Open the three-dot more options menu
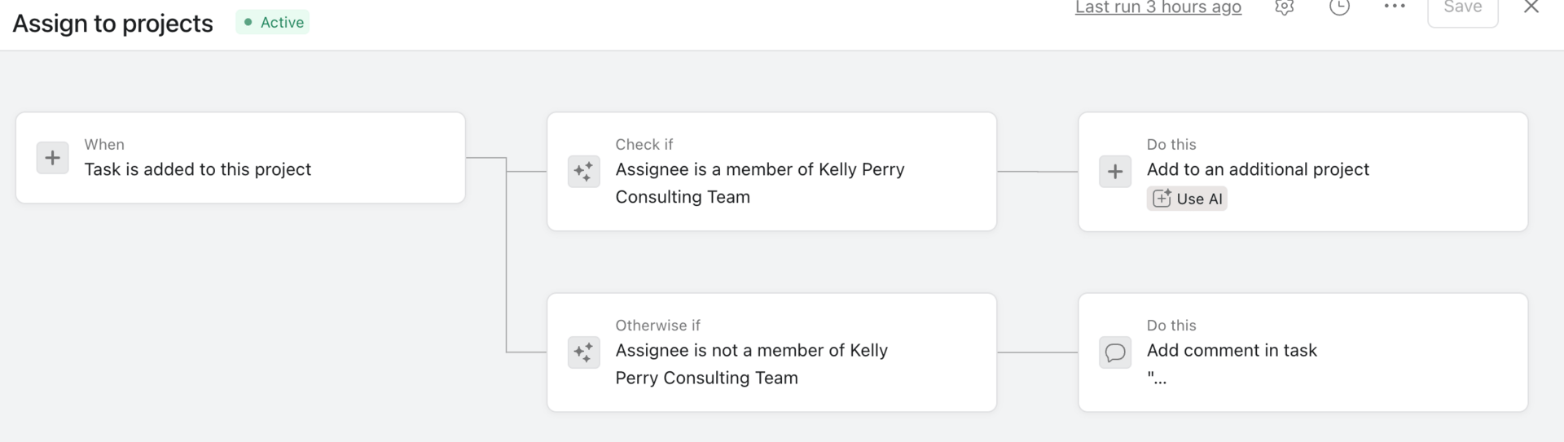 [1395, 7]
